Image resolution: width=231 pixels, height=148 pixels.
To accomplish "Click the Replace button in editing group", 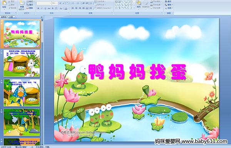I will click(169, 5).
